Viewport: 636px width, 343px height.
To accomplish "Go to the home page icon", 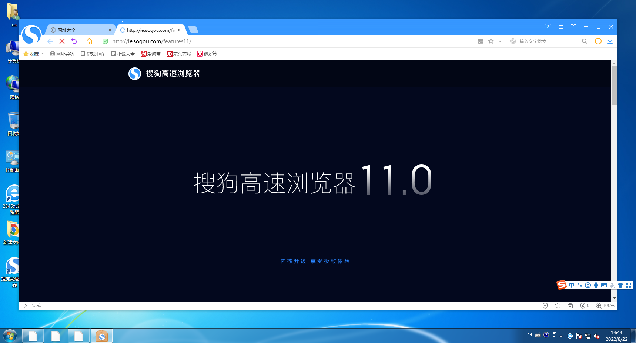I will point(90,41).
